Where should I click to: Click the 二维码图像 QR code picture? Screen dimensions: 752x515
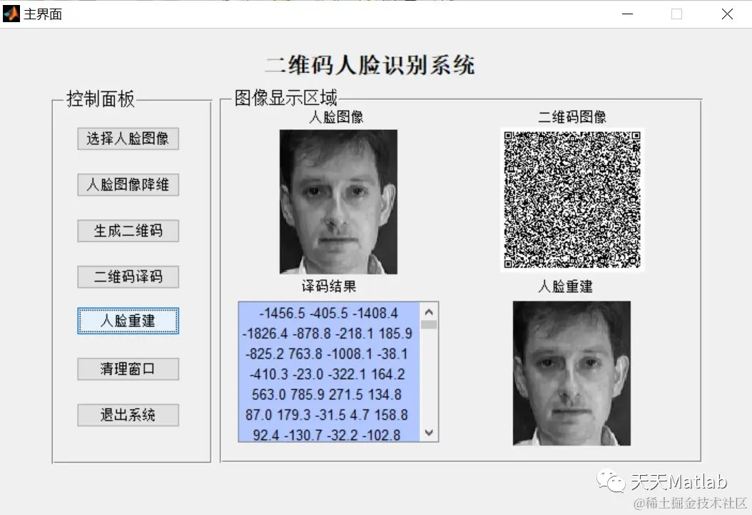[572, 200]
